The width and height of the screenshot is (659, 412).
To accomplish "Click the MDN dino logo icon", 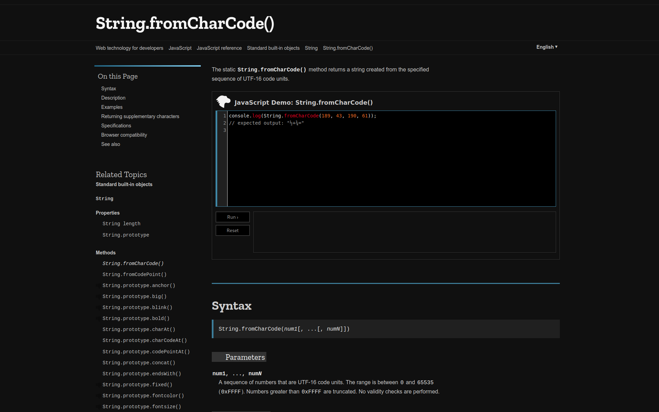I will [x=223, y=101].
